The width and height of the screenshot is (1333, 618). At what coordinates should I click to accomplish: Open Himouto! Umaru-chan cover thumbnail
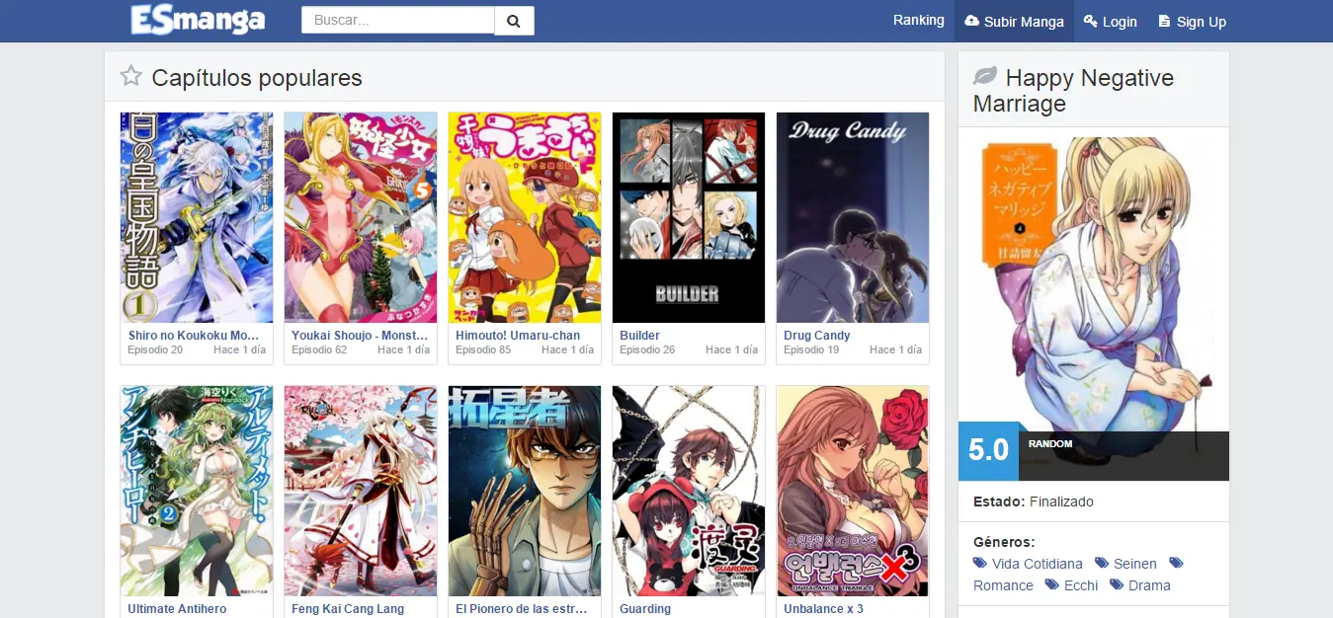(525, 217)
